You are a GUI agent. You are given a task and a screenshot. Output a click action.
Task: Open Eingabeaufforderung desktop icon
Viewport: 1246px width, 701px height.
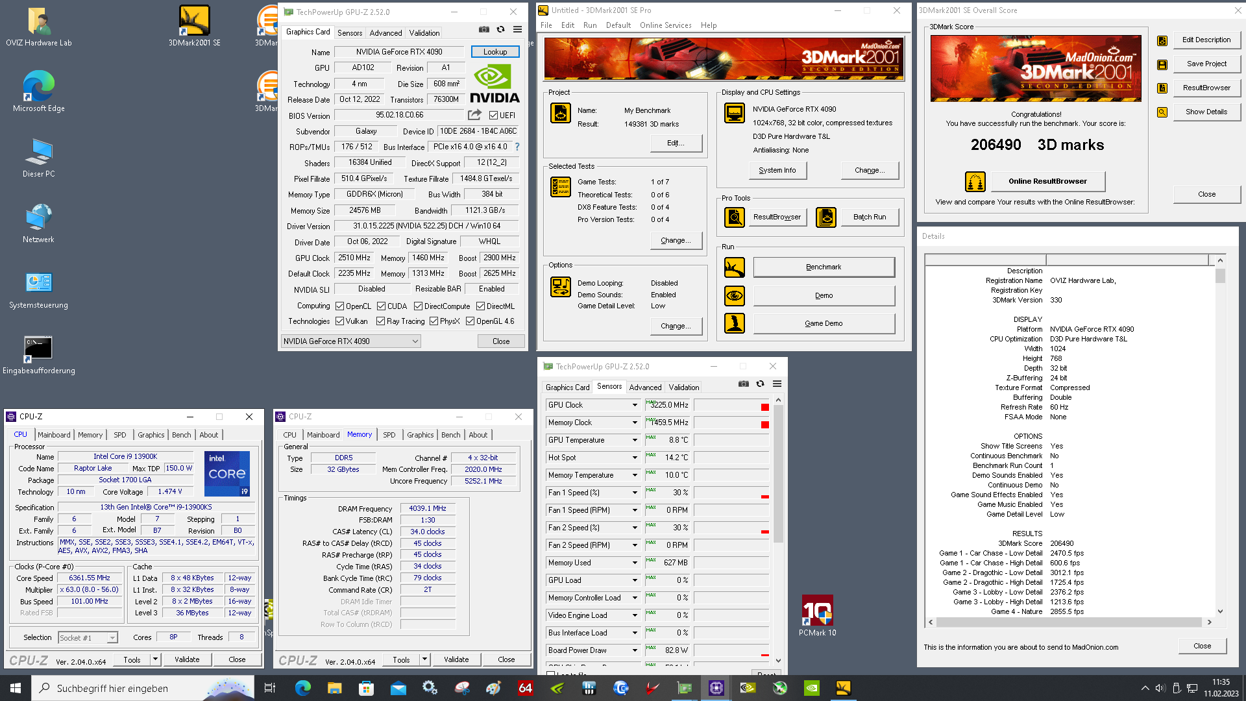pyautogui.click(x=39, y=356)
